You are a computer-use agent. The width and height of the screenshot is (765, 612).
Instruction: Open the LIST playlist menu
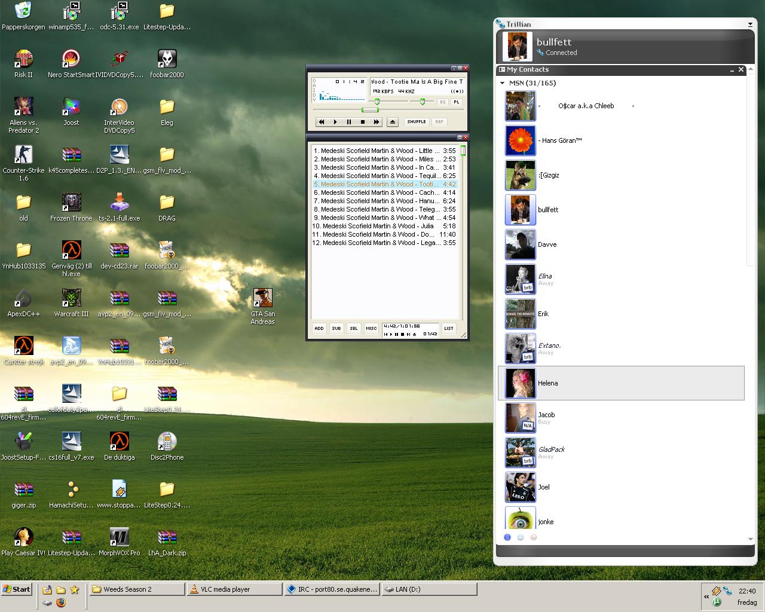coord(449,328)
